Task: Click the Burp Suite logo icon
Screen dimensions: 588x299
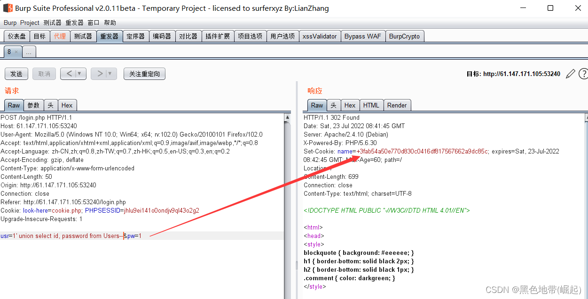Action: (x=8, y=8)
